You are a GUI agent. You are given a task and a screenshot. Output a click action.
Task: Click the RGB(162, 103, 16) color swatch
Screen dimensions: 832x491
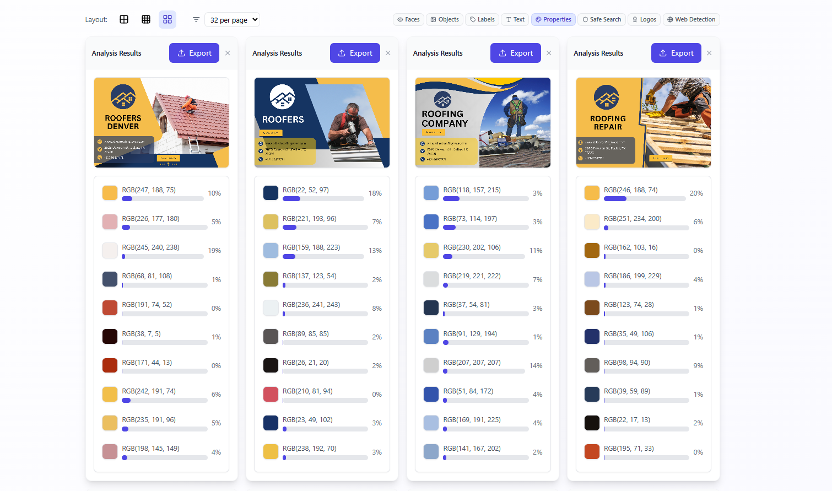tap(592, 250)
